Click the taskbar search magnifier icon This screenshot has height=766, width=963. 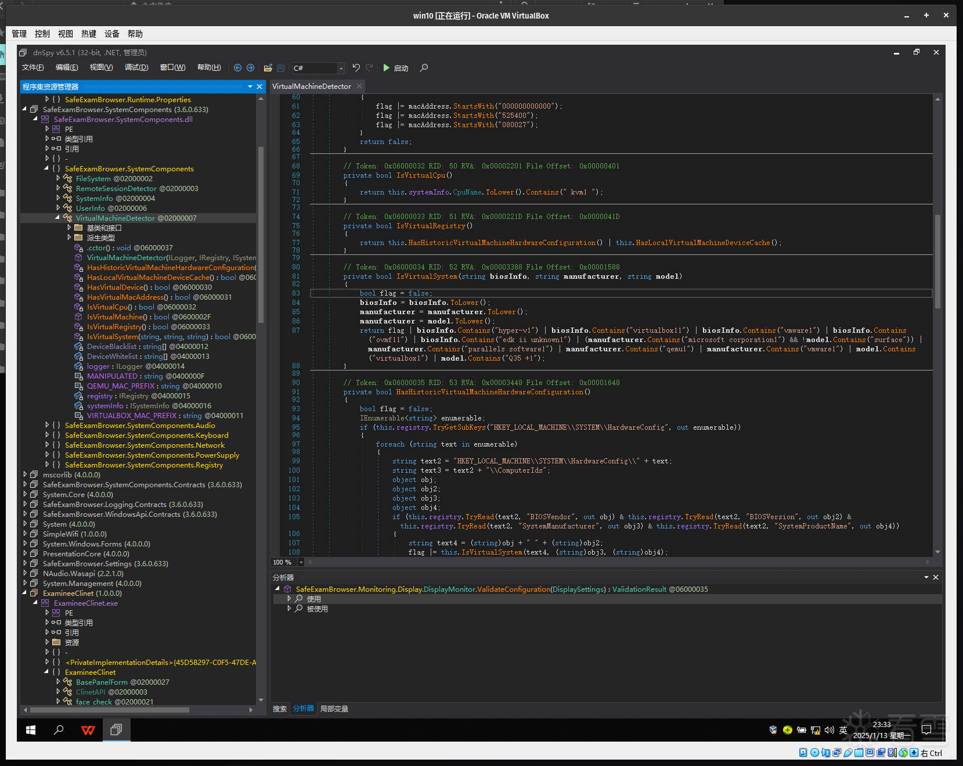[x=59, y=730]
